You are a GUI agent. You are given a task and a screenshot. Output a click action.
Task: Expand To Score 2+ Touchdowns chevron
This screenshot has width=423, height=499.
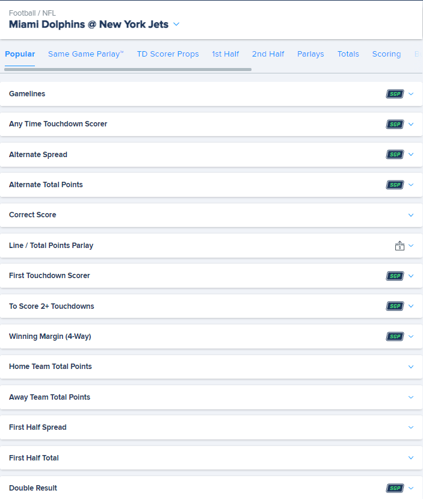[x=411, y=306]
